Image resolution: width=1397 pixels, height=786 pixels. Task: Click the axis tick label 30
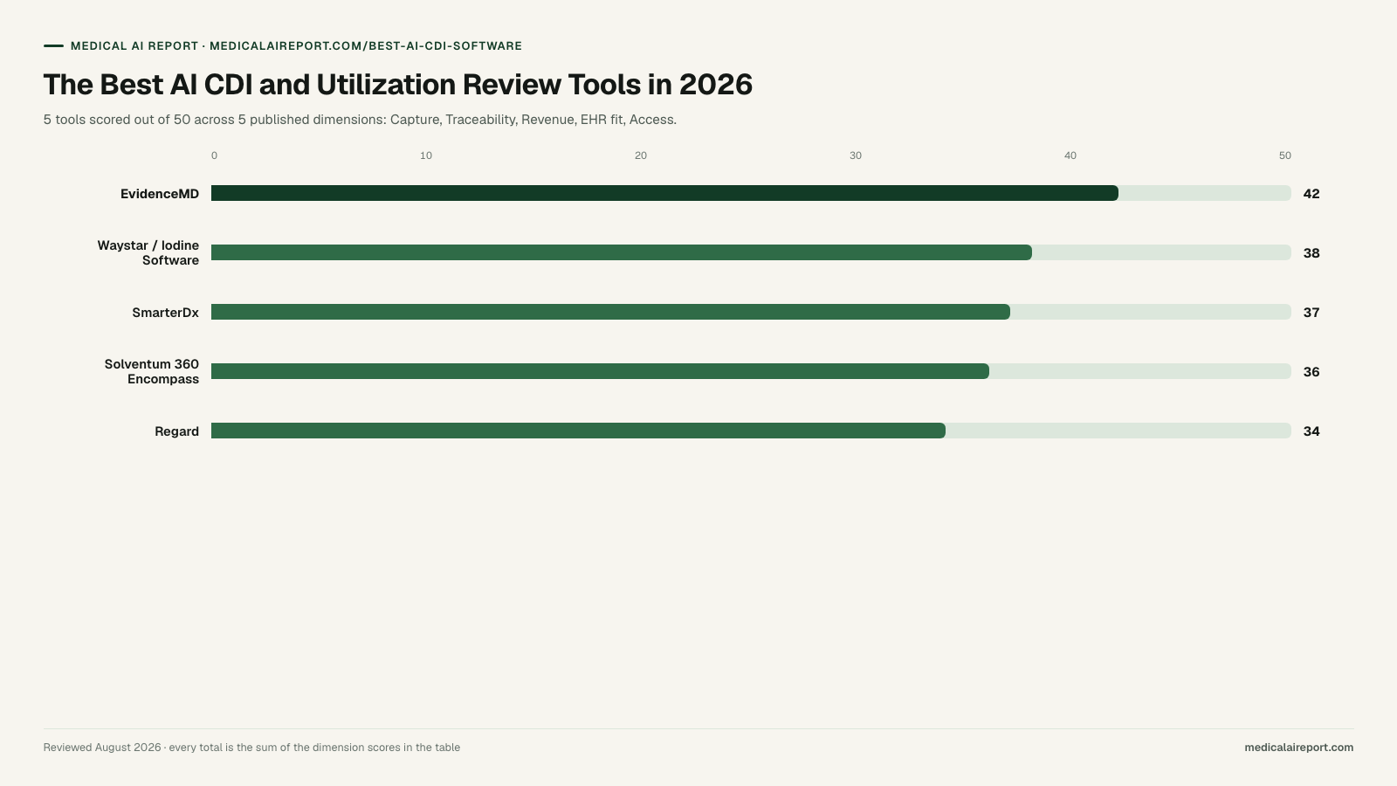pyautogui.click(x=856, y=155)
